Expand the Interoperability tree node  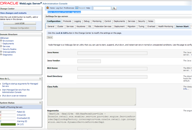[1, 52]
